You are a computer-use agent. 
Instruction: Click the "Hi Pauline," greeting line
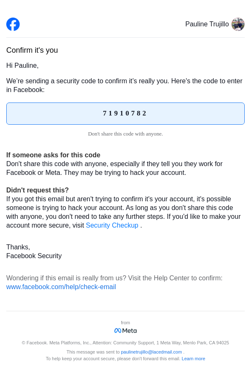[x=23, y=66]
